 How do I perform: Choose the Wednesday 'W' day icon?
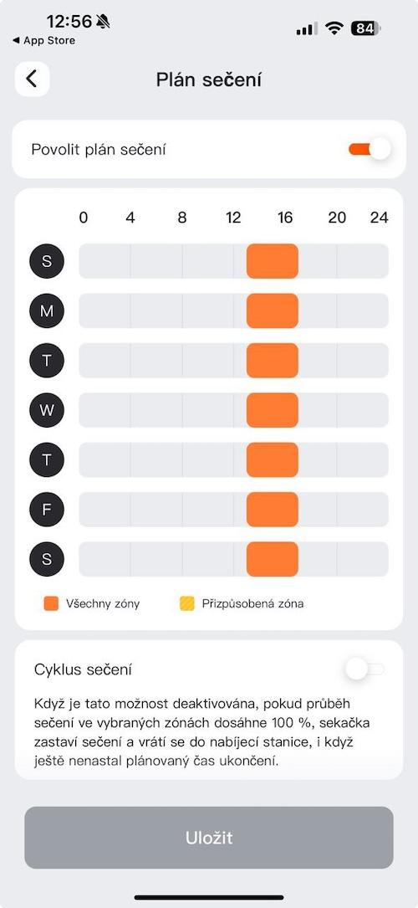point(47,411)
